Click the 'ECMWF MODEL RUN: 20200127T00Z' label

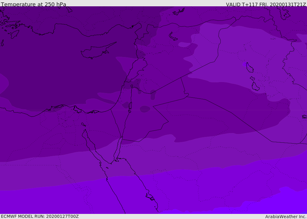tap(40, 216)
